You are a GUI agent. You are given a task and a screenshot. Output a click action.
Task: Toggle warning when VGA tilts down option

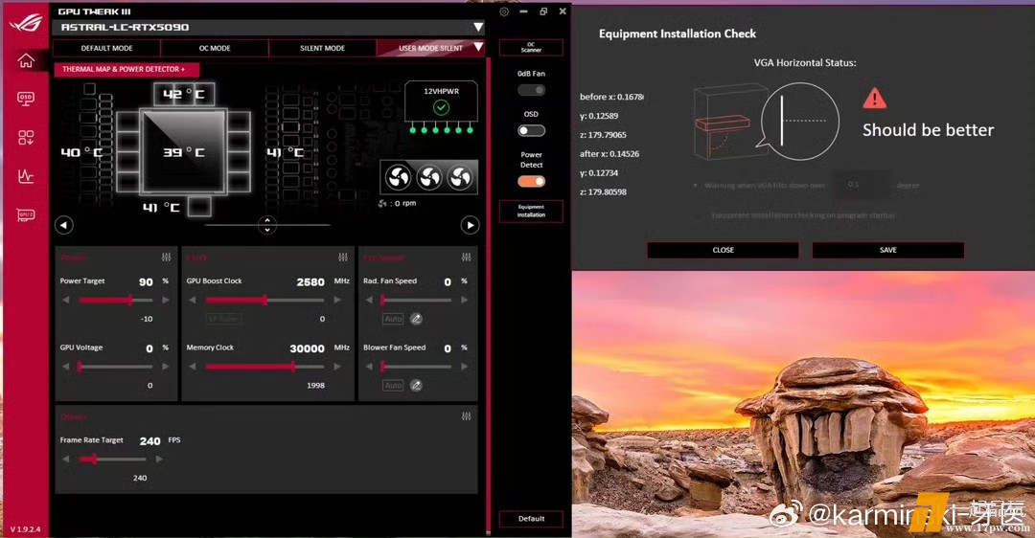point(696,186)
